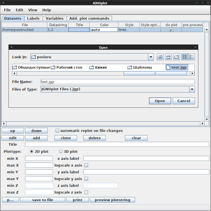Toggle the logscale x axis checkbox
The height and width of the screenshot is (211, 211).
86,165
